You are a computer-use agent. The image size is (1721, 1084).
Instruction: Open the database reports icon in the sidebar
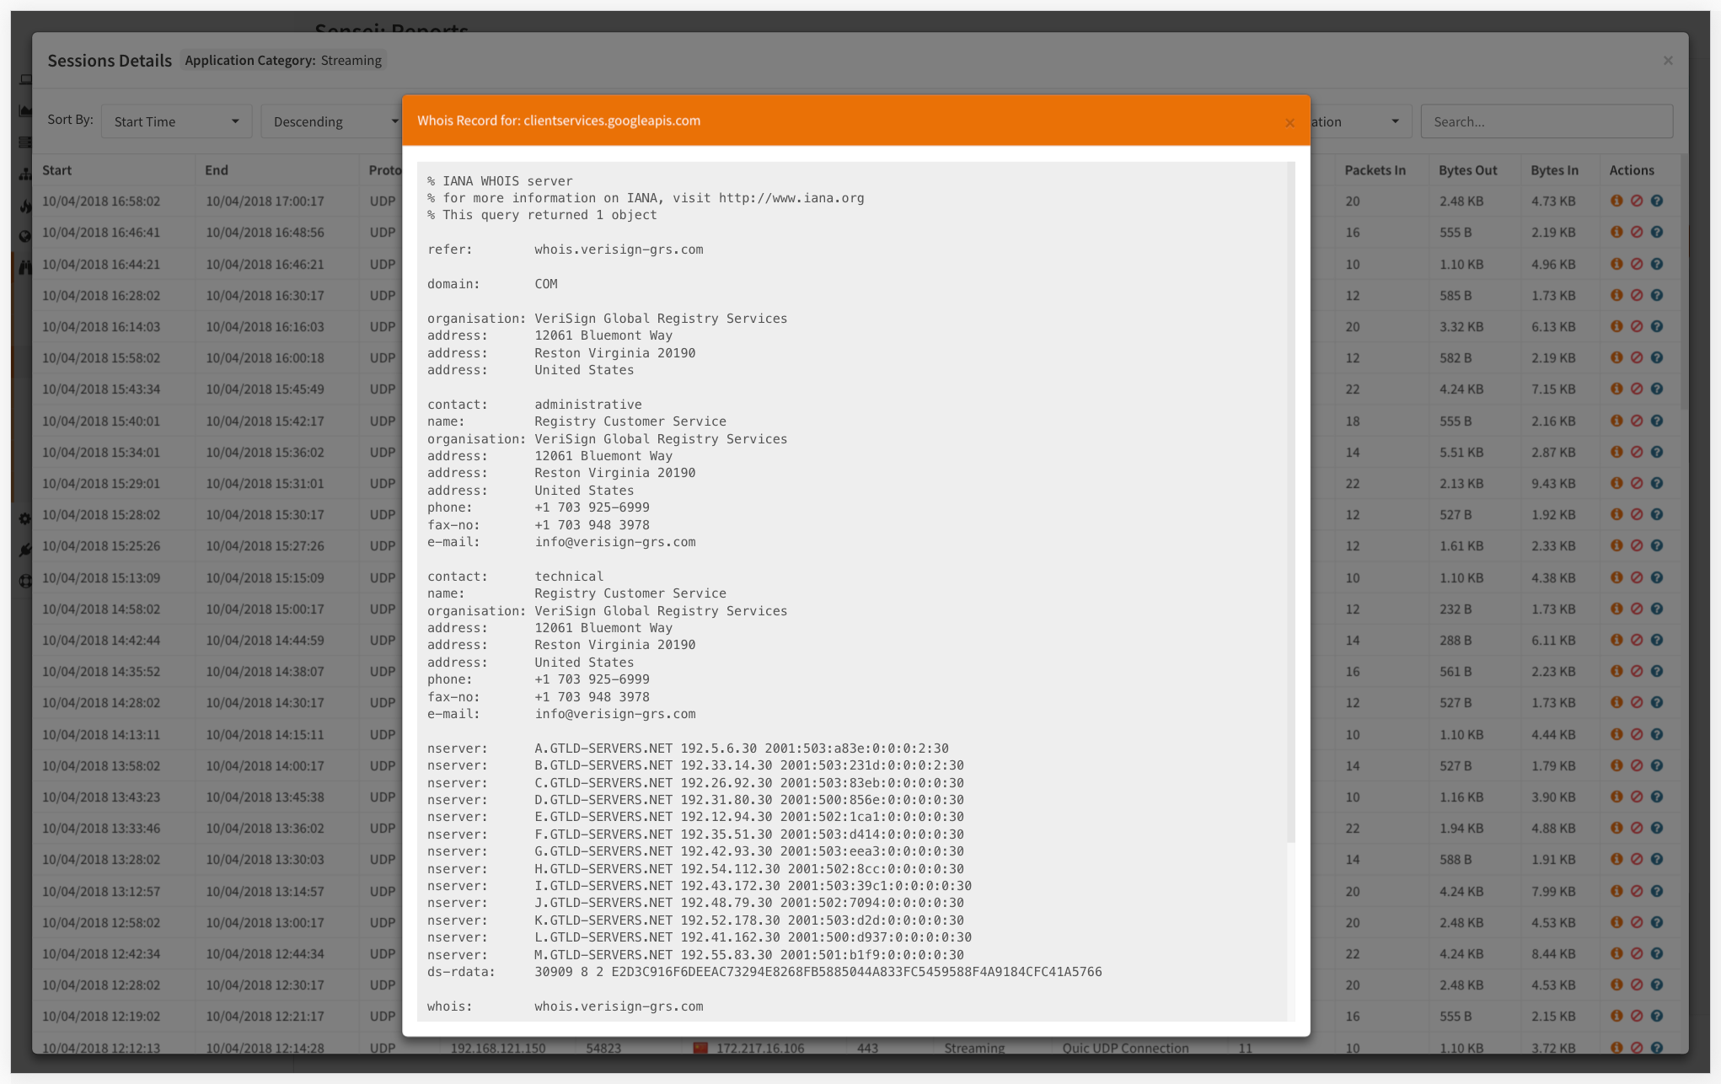tap(25, 142)
